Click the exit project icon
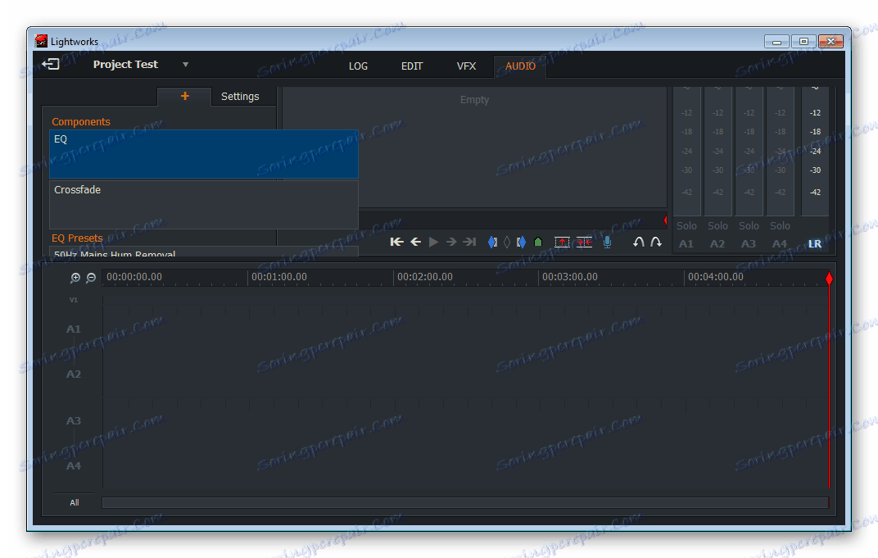Image resolution: width=878 pixels, height=558 pixels. pyautogui.click(x=51, y=65)
